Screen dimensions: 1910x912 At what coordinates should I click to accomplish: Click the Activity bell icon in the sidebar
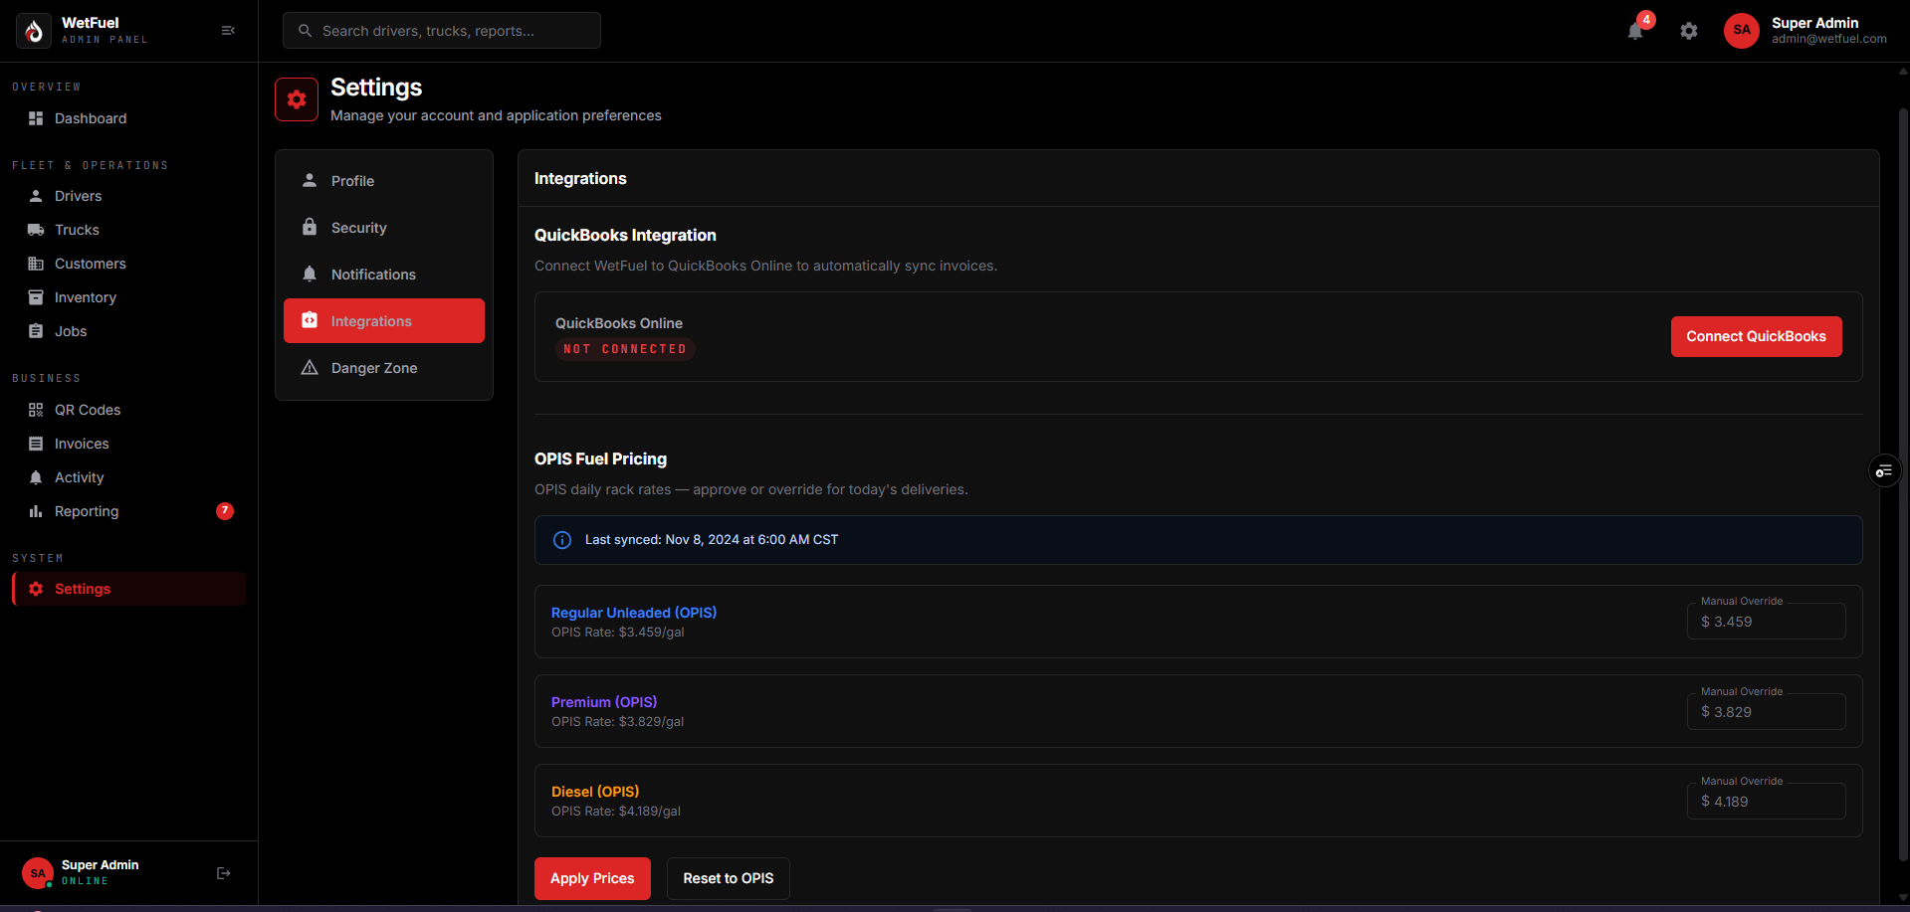click(x=36, y=477)
